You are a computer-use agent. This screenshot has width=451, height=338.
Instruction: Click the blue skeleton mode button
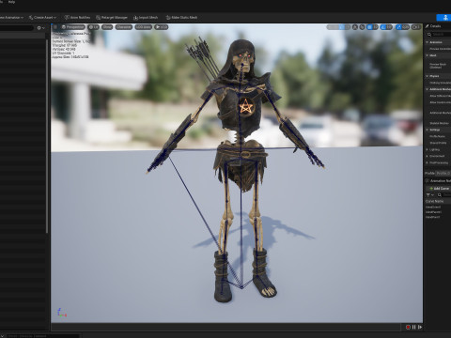click(x=444, y=18)
